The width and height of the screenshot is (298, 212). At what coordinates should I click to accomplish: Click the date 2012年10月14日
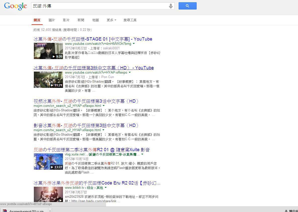pos(77,159)
